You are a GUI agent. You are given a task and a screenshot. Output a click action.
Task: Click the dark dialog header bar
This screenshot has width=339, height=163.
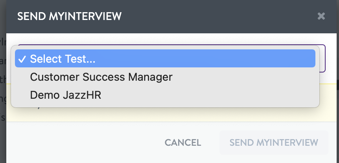[x=197, y=16]
